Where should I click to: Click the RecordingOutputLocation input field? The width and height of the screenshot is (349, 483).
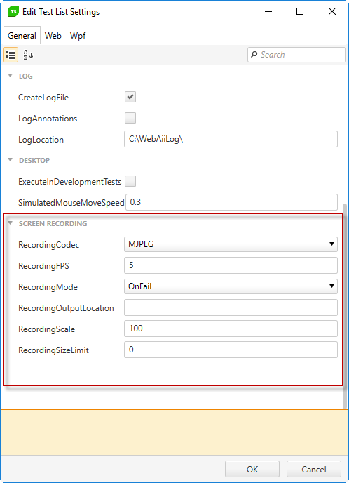pos(231,307)
